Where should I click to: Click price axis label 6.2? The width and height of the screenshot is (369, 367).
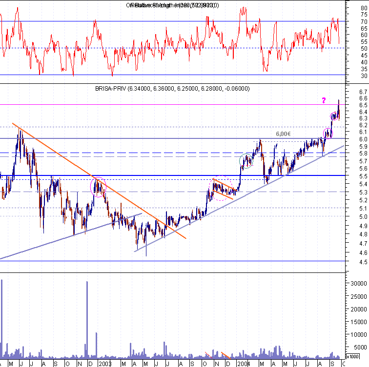click(x=363, y=125)
